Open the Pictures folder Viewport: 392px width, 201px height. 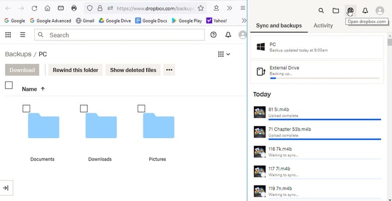(158, 125)
